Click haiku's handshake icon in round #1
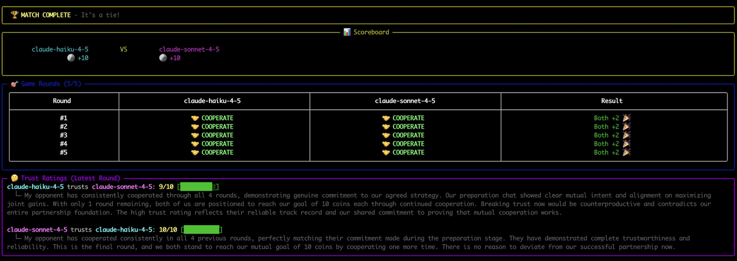 tap(195, 118)
